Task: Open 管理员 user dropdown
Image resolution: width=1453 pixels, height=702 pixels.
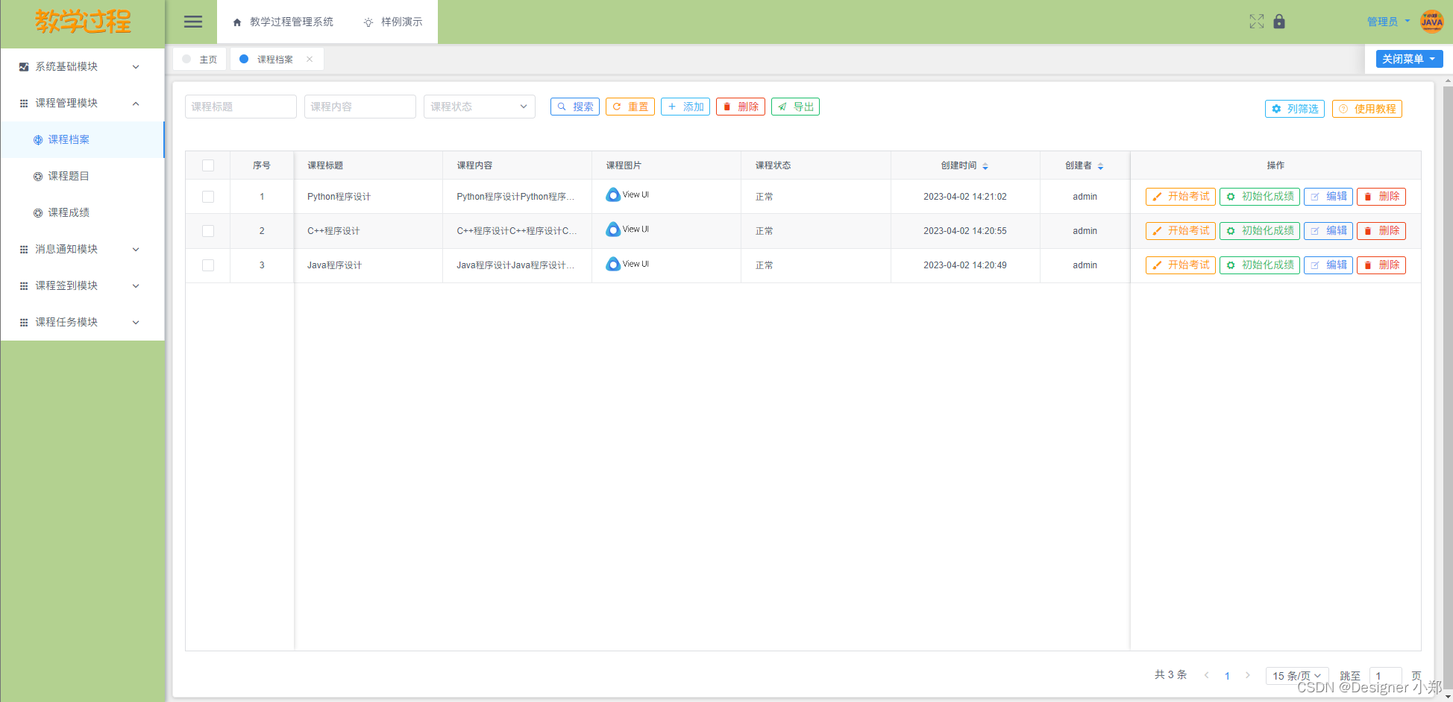Action: pyautogui.click(x=1388, y=22)
